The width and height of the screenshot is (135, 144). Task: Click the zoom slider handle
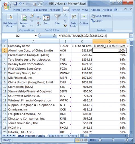point(113,140)
